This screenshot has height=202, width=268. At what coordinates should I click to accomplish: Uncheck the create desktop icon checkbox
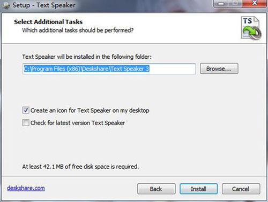tap(26, 110)
